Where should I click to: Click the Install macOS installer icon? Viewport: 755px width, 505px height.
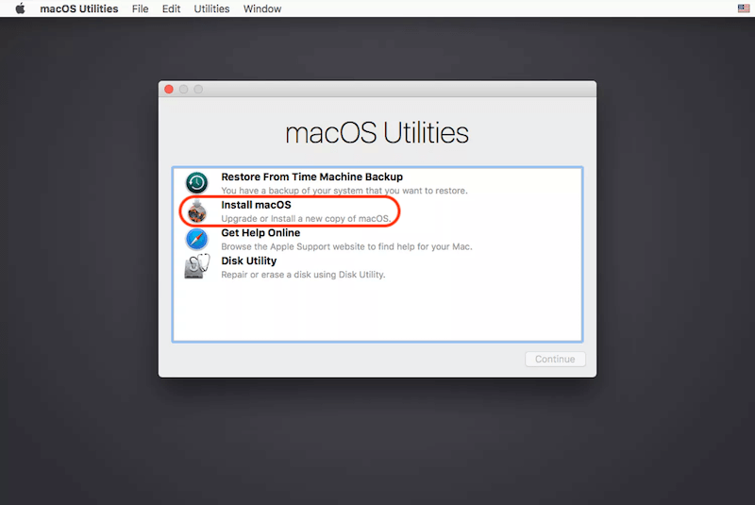tap(197, 211)
